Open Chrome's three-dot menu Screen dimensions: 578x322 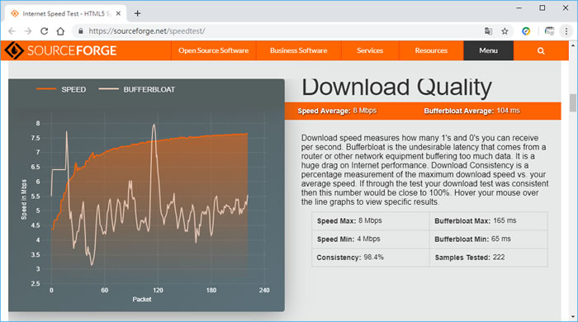tap(566, 31)
